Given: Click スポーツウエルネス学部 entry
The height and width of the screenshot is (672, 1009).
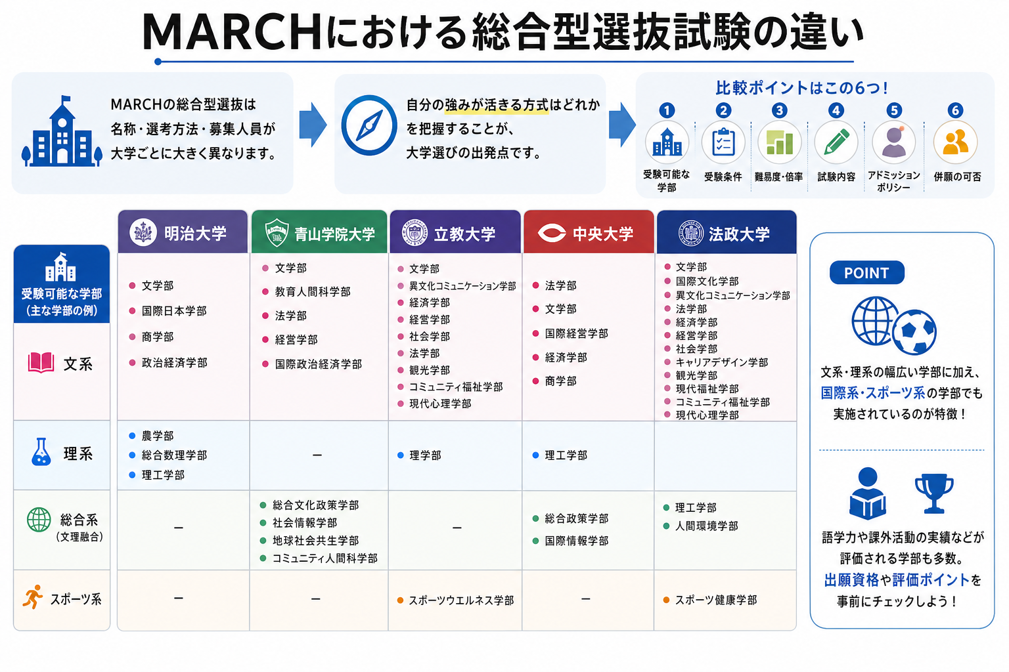Looking at the screenshot, I should click(x=461, y=600).
